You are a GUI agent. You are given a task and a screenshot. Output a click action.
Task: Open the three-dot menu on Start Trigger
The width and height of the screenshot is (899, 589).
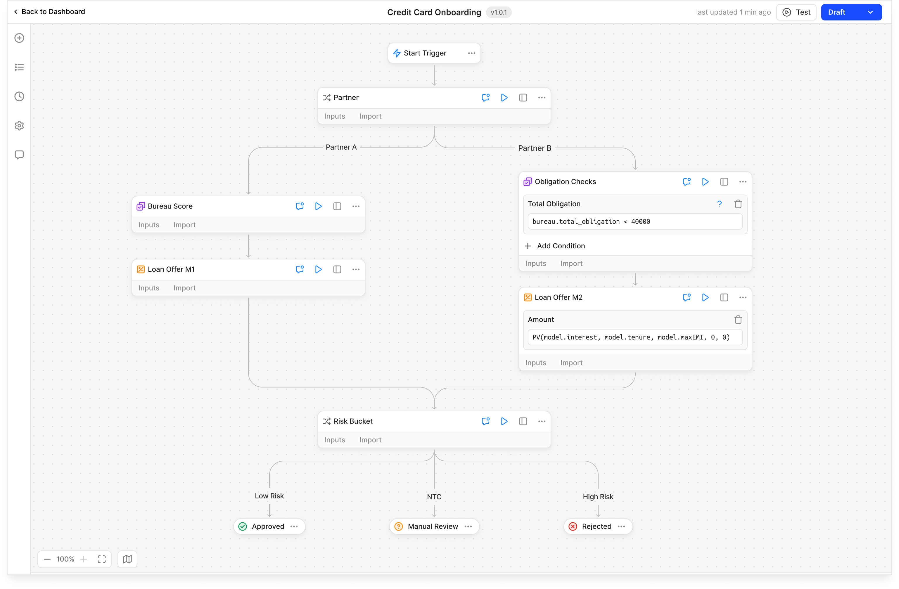471,53
